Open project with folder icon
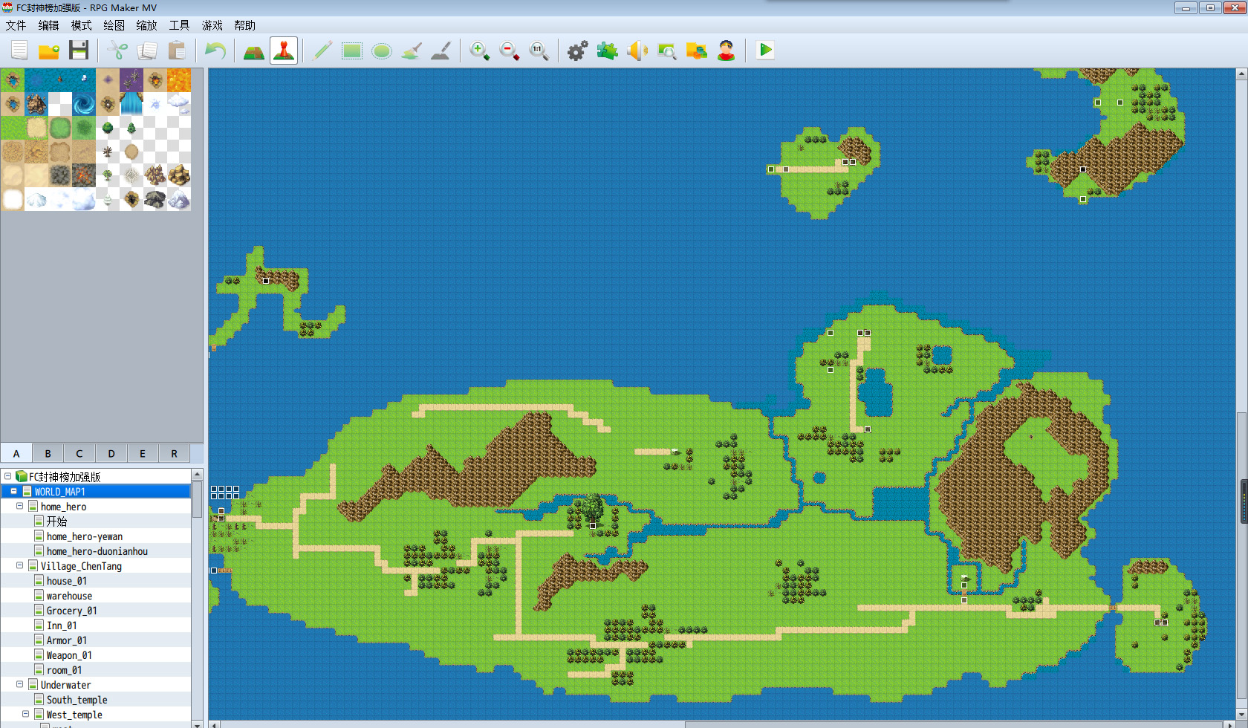 click(49, 51)
